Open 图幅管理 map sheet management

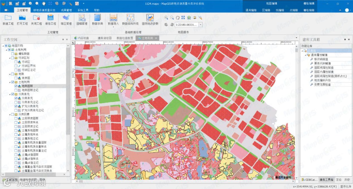(82, 20)
